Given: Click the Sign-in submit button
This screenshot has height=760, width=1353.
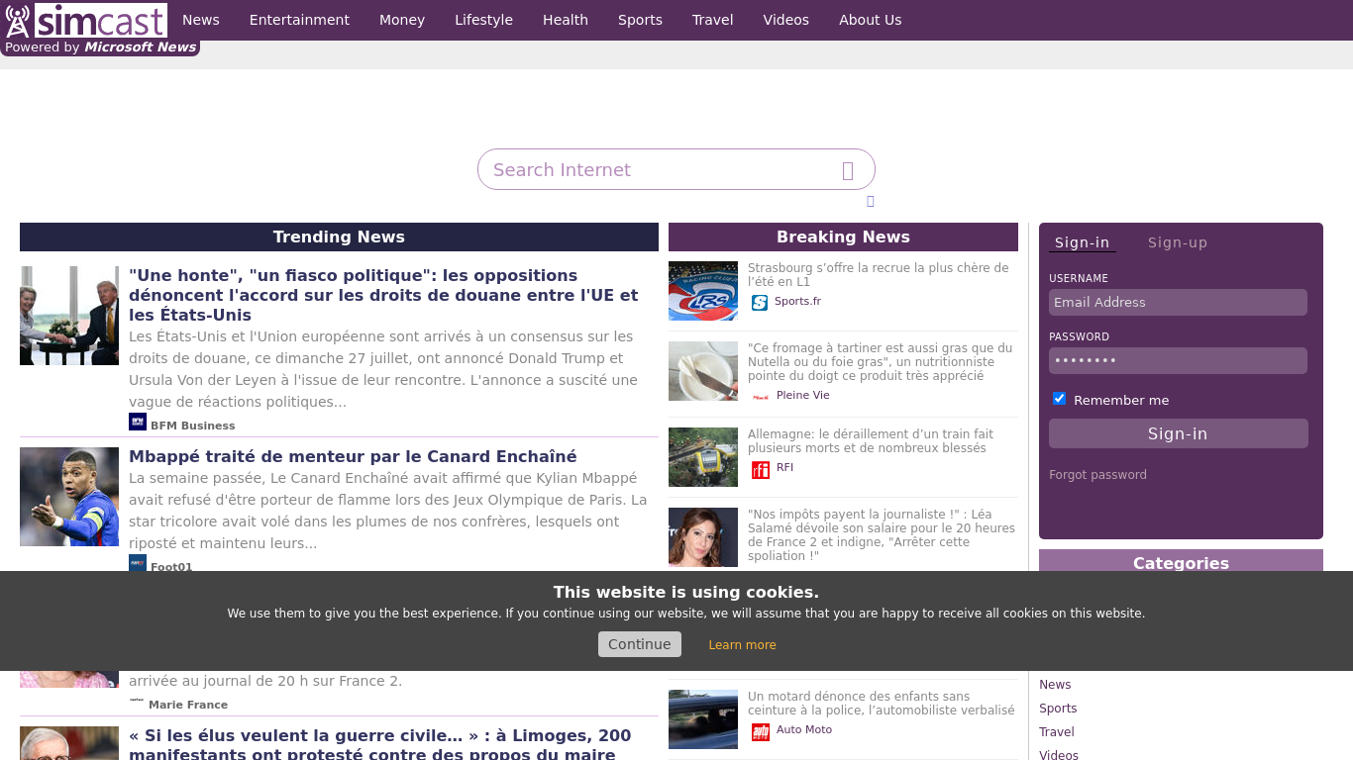Looking at the screenshot, I should pyautogui.click(x=1179, y=433).
